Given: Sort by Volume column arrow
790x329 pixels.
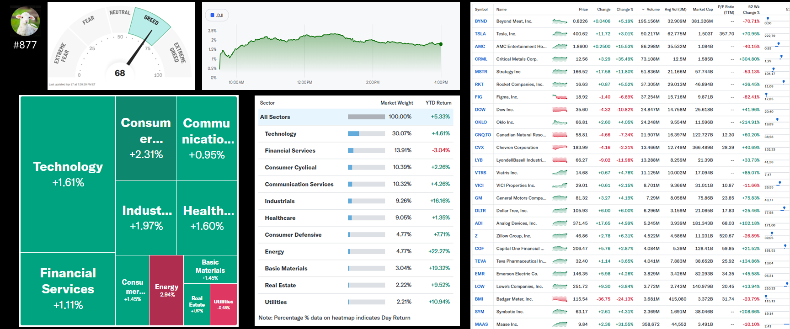Looking at the screenshot, I should click(643, 10).
